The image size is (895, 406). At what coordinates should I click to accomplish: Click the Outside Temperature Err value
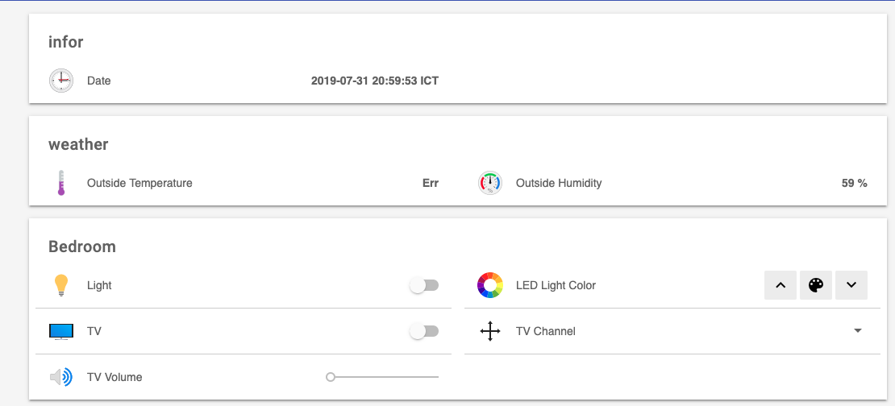point(431,183)
